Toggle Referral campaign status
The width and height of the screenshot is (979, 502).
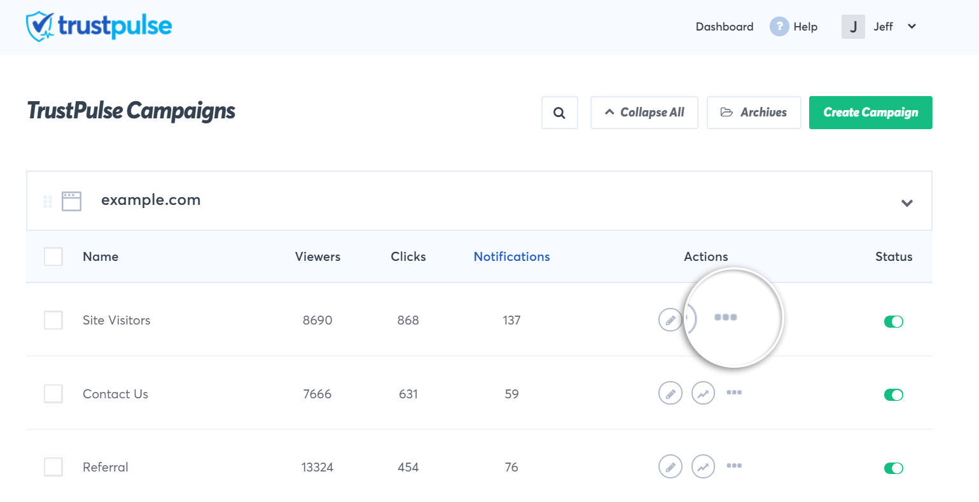pos(894,468)
